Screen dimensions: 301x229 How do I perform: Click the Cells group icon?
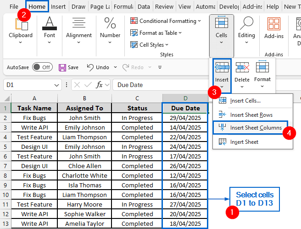tap(222, 22)
